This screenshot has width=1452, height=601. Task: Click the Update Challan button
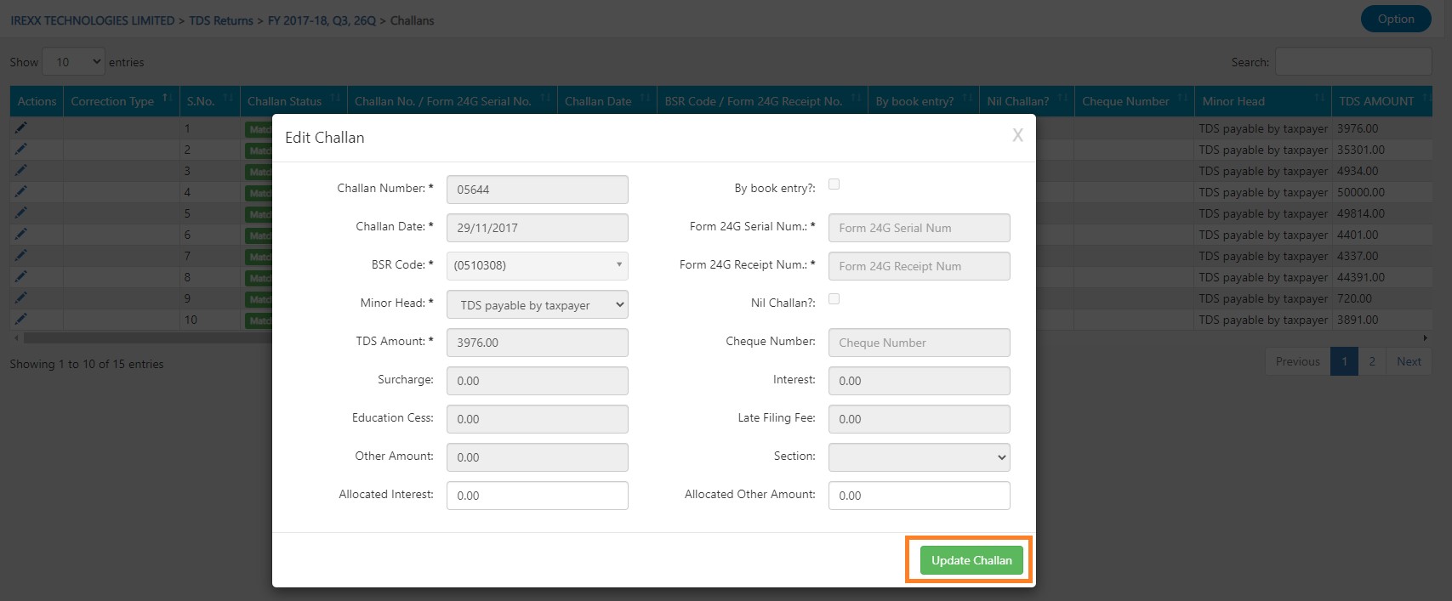(971, 560)
